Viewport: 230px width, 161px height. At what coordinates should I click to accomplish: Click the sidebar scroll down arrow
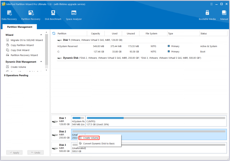pyautogui.click(x=46, y=70)
